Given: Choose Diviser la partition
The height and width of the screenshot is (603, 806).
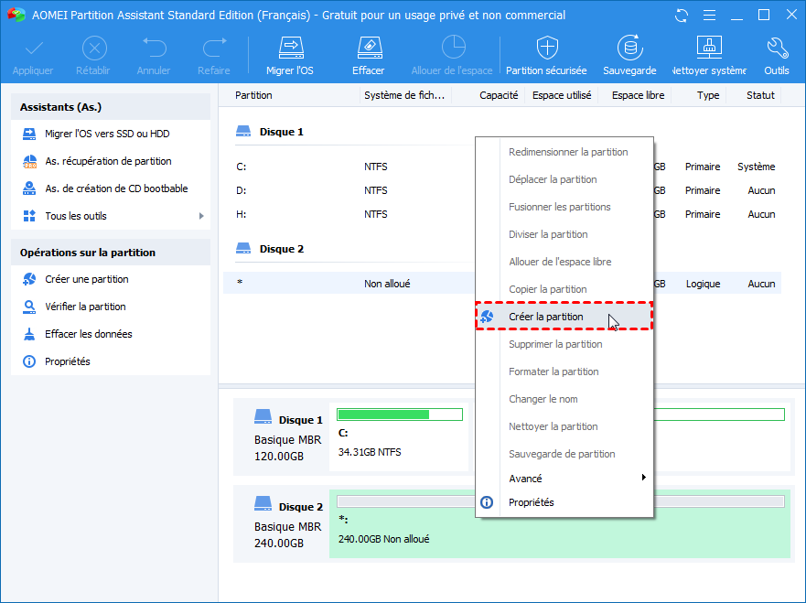Looking at the screenshot, I should click(x=564, y=234).
